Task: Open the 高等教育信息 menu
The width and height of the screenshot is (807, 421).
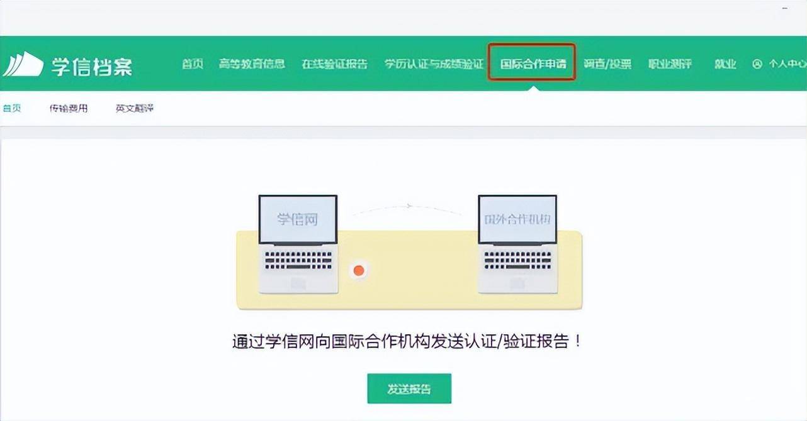Action: click(x=252, y=64)
